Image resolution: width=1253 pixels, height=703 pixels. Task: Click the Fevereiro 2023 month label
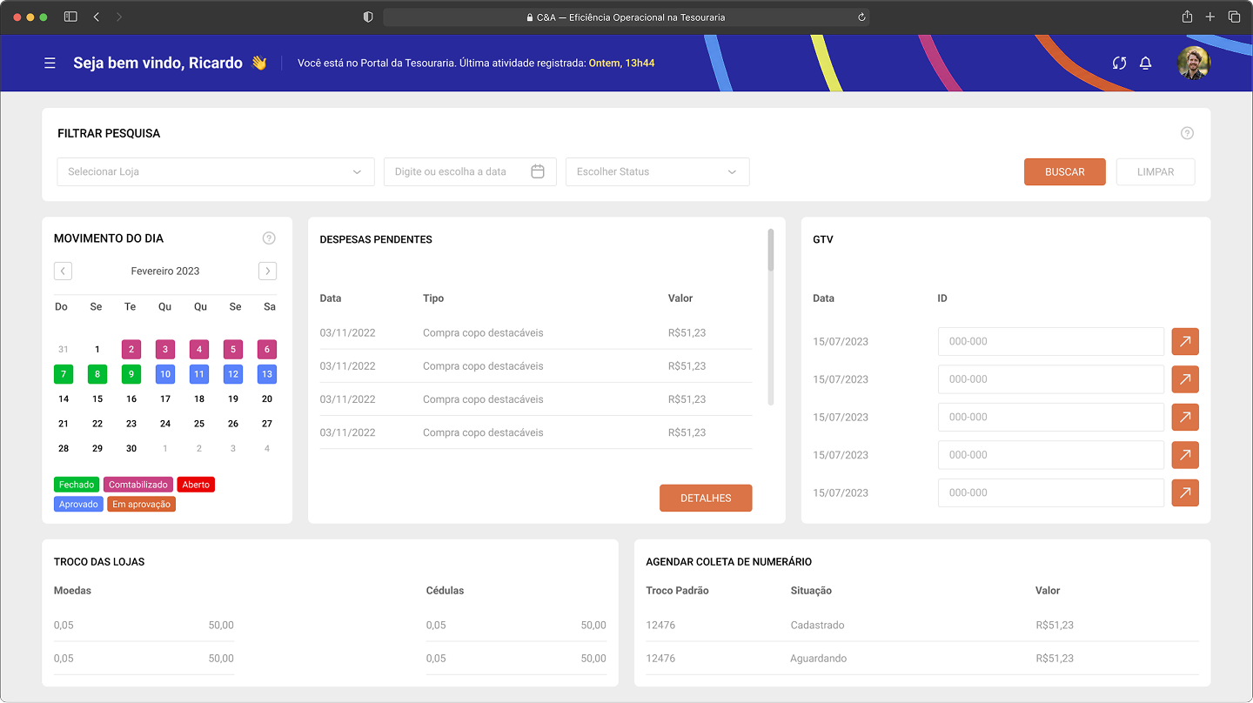pos(165,271)
